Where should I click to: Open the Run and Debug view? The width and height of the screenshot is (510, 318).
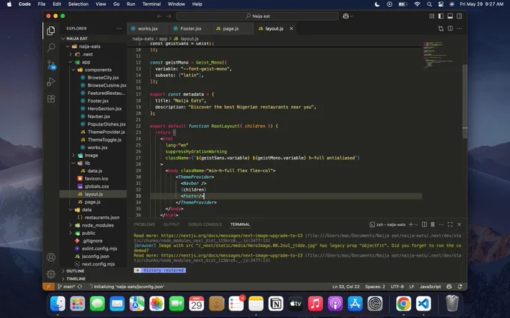pyautogui.click(x=51, y=82)
